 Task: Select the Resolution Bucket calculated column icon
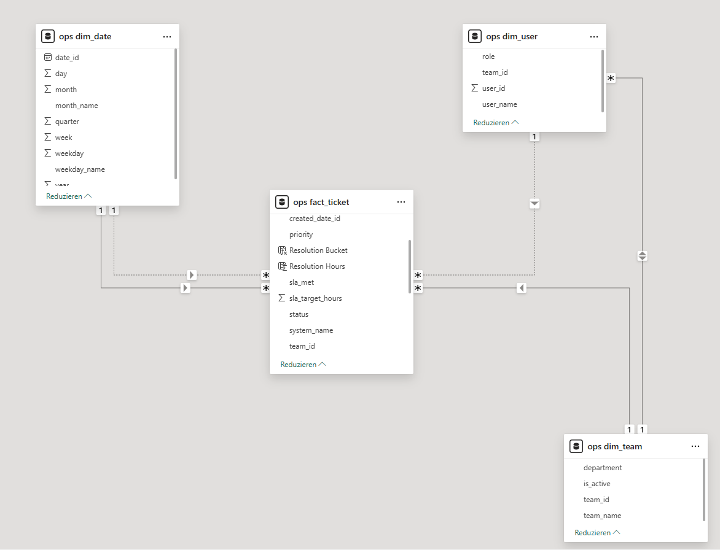point(282,250)
